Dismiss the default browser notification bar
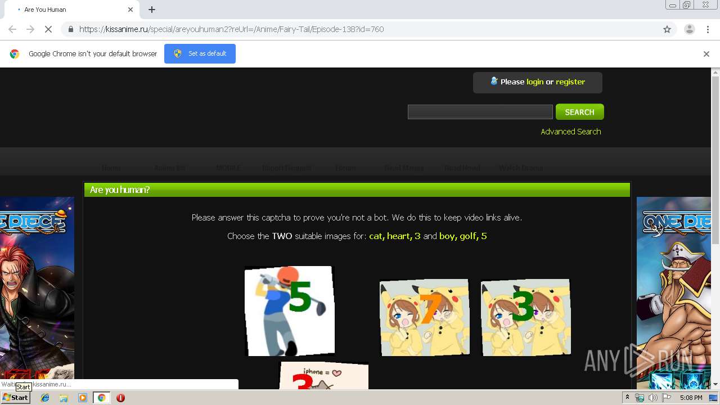 706,54
